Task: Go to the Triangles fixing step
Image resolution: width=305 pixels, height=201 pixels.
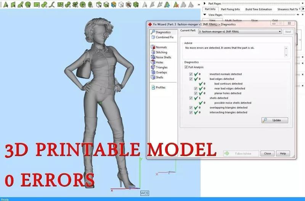Action: point(161,68)
